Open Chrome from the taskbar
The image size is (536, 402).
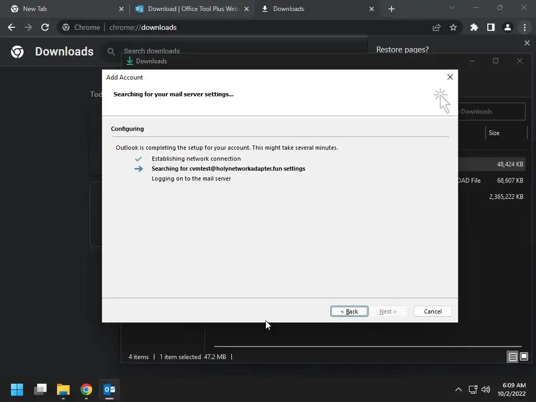pyautogui.click(x=86, y=389)
